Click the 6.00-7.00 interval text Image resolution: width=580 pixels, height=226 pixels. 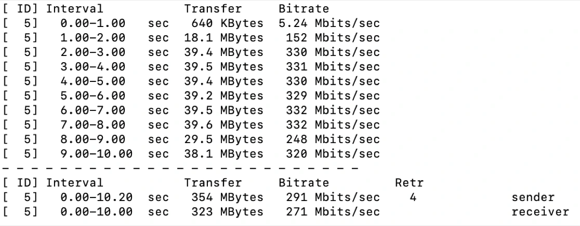pos(93,110)
